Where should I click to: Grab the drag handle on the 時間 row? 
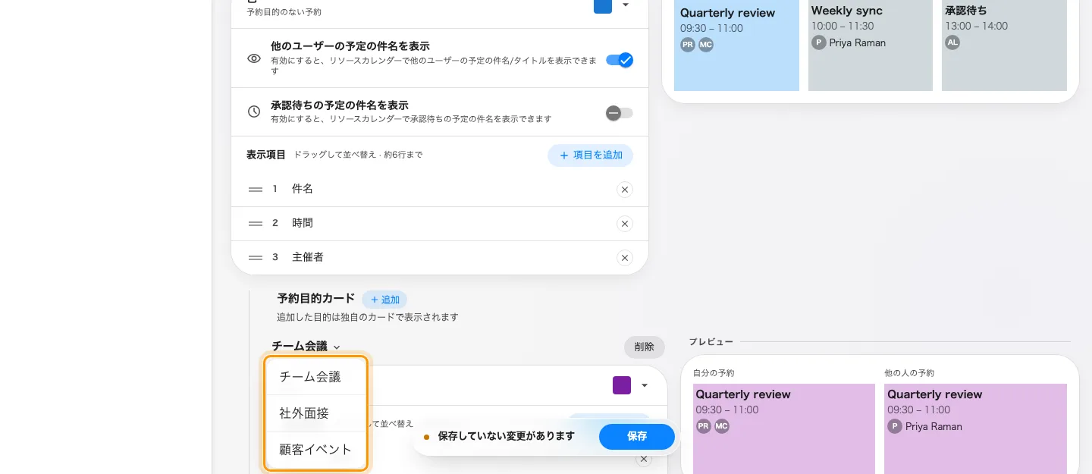click(256, 223)
